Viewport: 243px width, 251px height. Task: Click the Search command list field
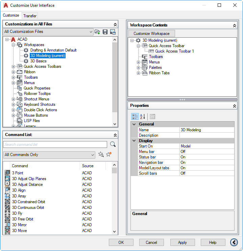click(55, 144)
